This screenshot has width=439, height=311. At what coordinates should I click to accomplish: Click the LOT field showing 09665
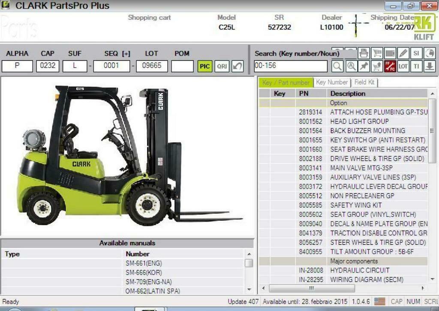tap(152, 66)
